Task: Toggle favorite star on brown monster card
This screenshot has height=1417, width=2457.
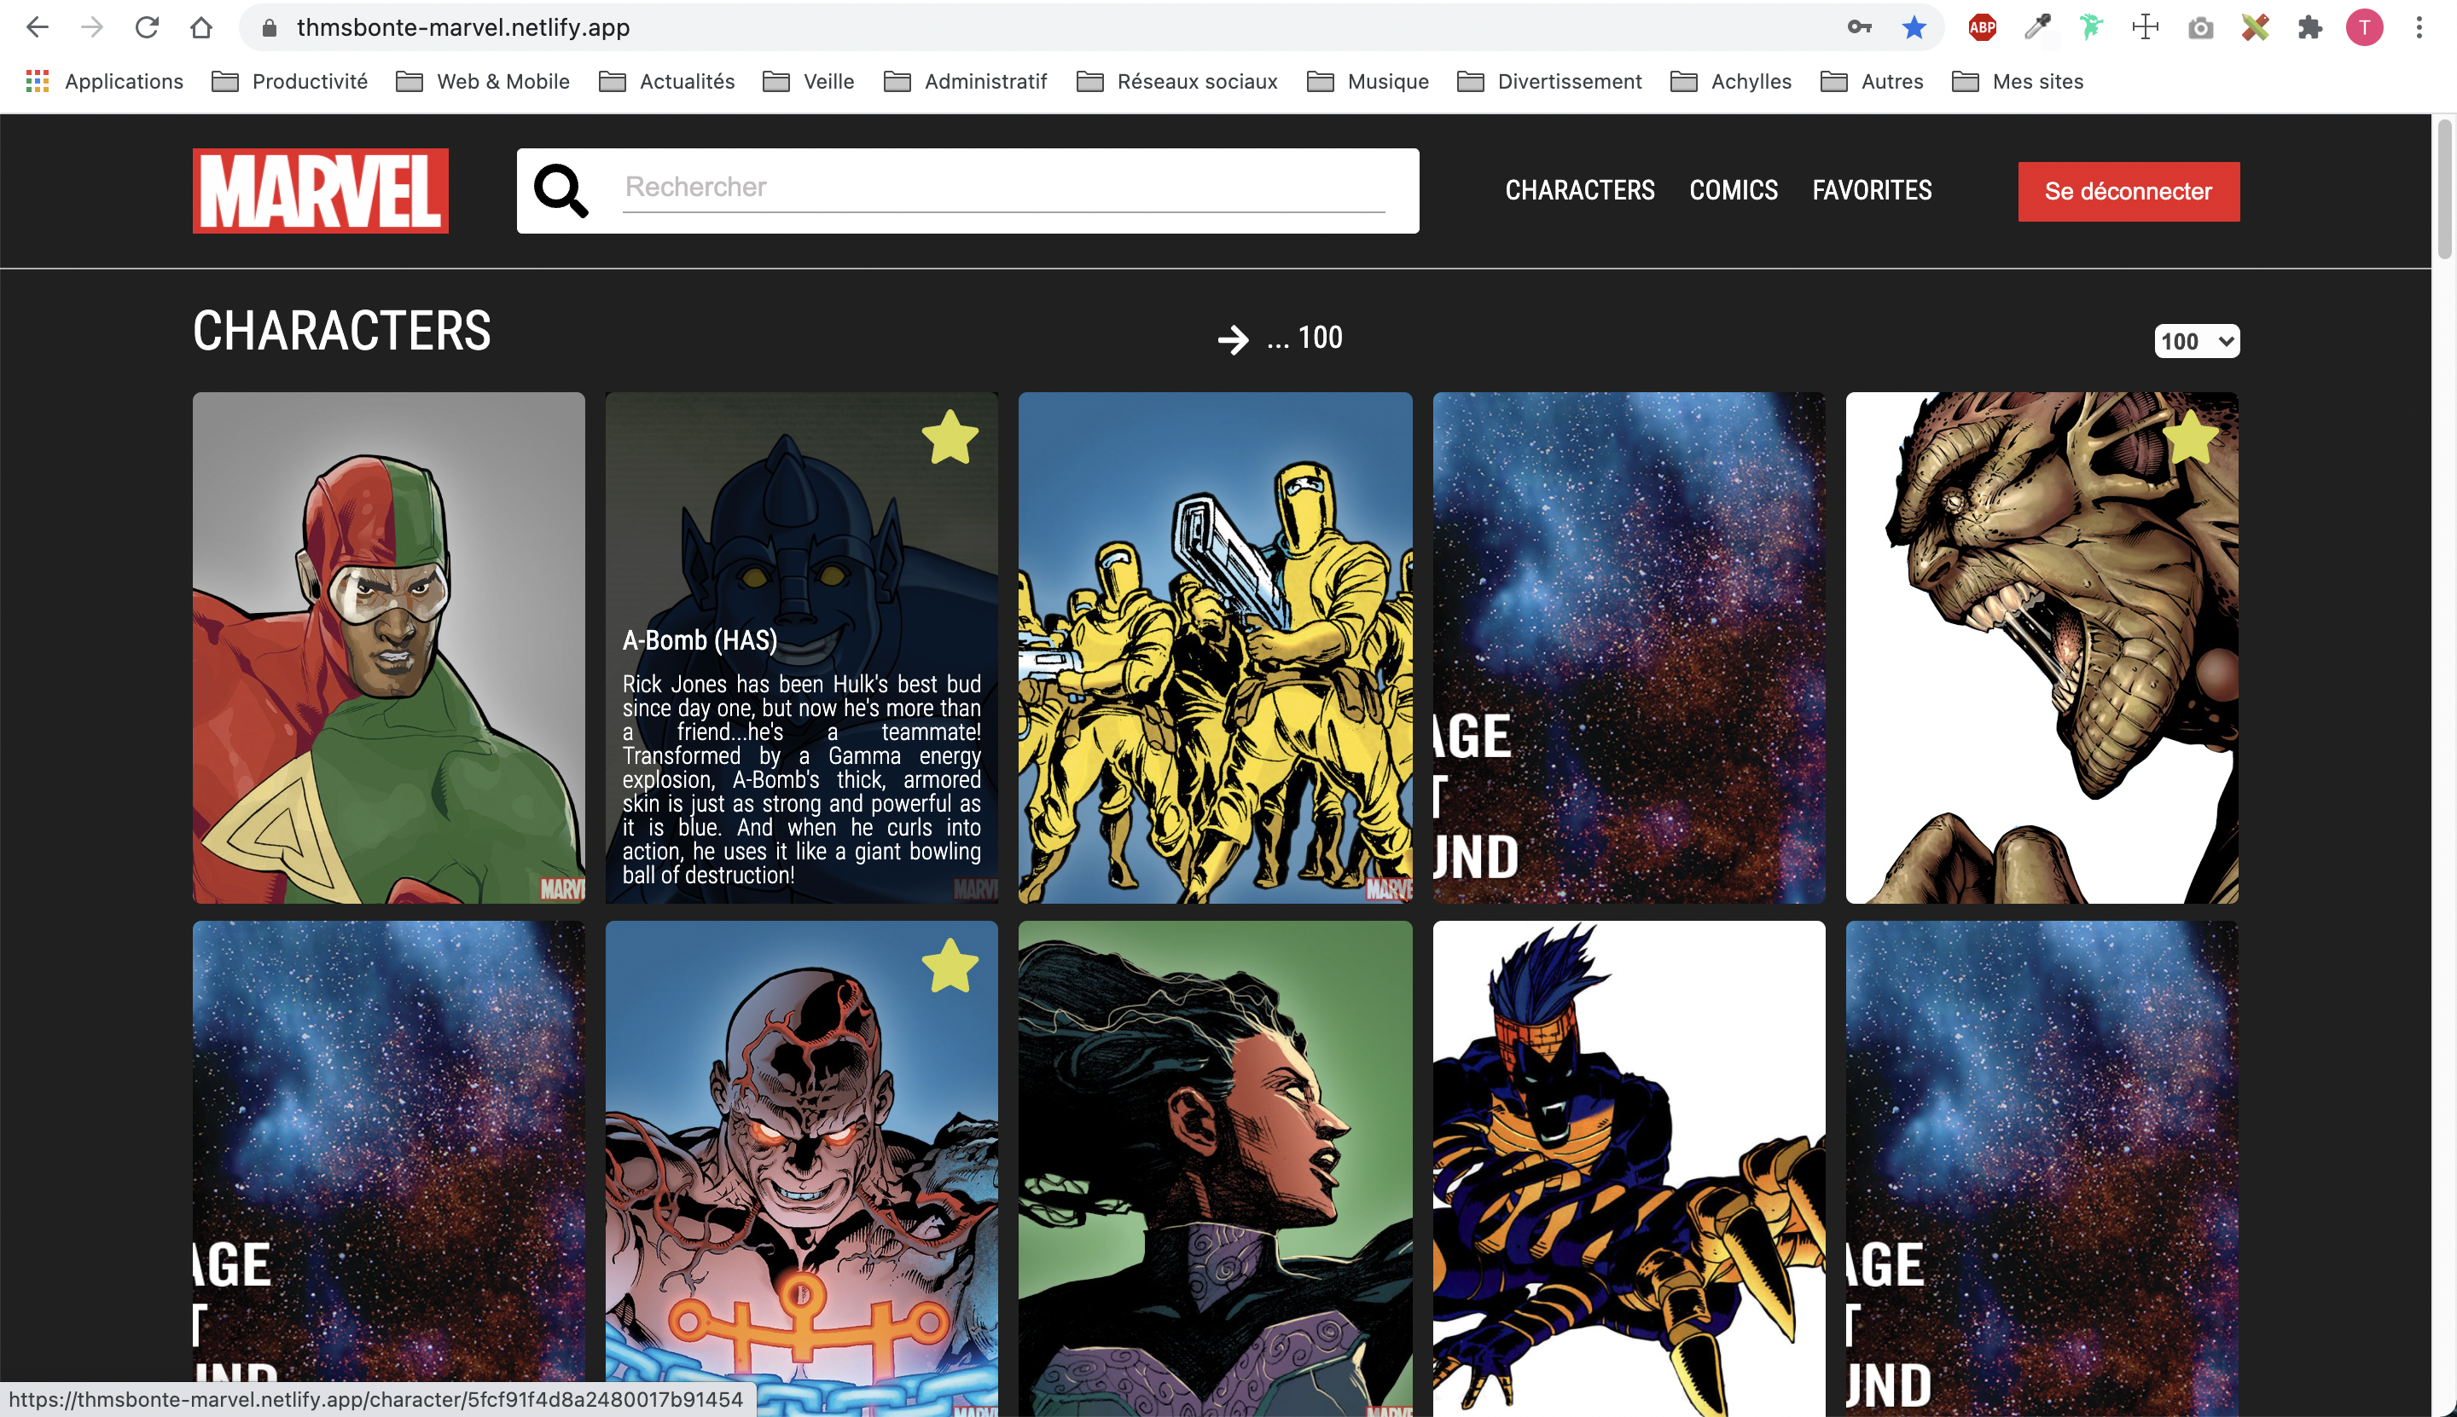Action: click(x=2189, y=437)
